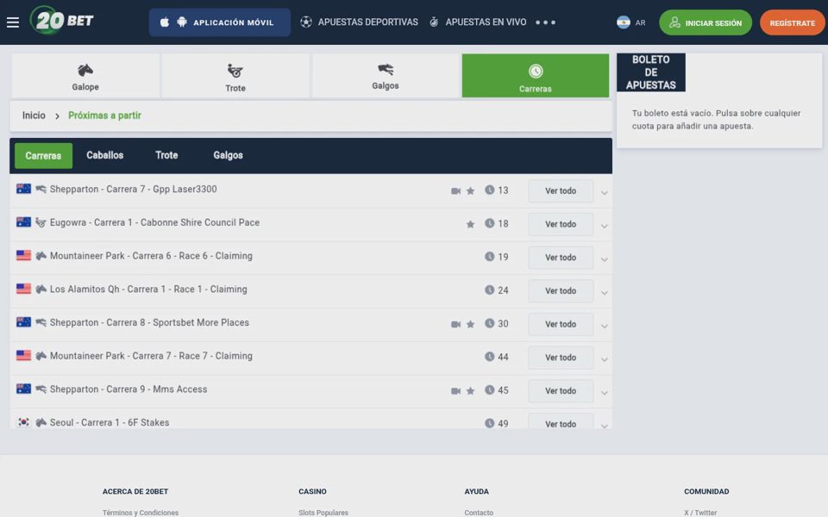This screenshot has height=517, width=828.
Task: Select the green Carreras clock tab
Action: (x=536, y=76)
